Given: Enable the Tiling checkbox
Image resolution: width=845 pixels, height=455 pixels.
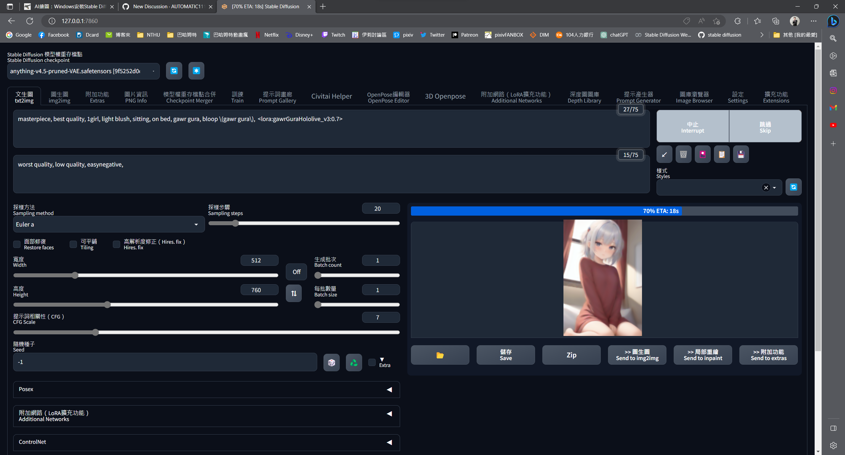Looking at the screenshot, I should coord(73,244).
